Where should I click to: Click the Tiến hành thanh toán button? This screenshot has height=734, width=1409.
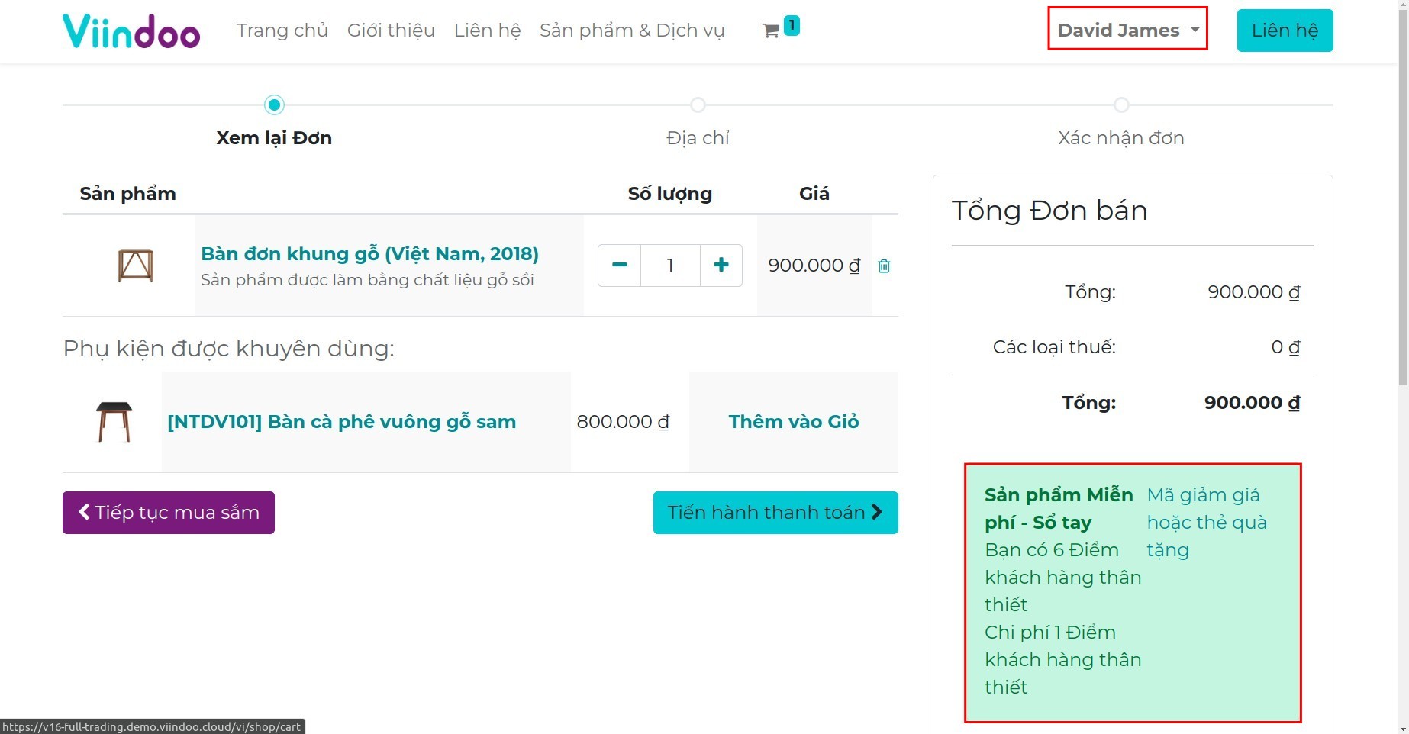[775, 512]
